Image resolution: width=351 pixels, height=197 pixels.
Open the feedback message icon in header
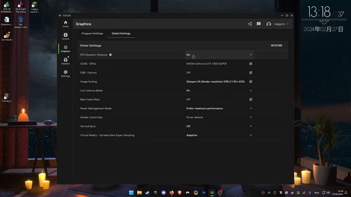[x=258, y=24]
